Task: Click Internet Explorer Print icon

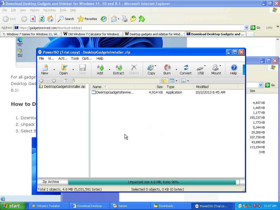Action: pyautogui.click(x=125, y=19)
